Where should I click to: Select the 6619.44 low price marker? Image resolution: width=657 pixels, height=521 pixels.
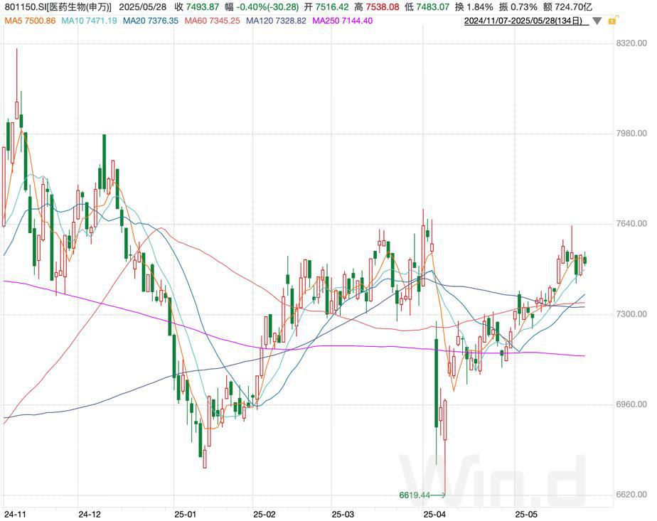[x=415, y=495]
